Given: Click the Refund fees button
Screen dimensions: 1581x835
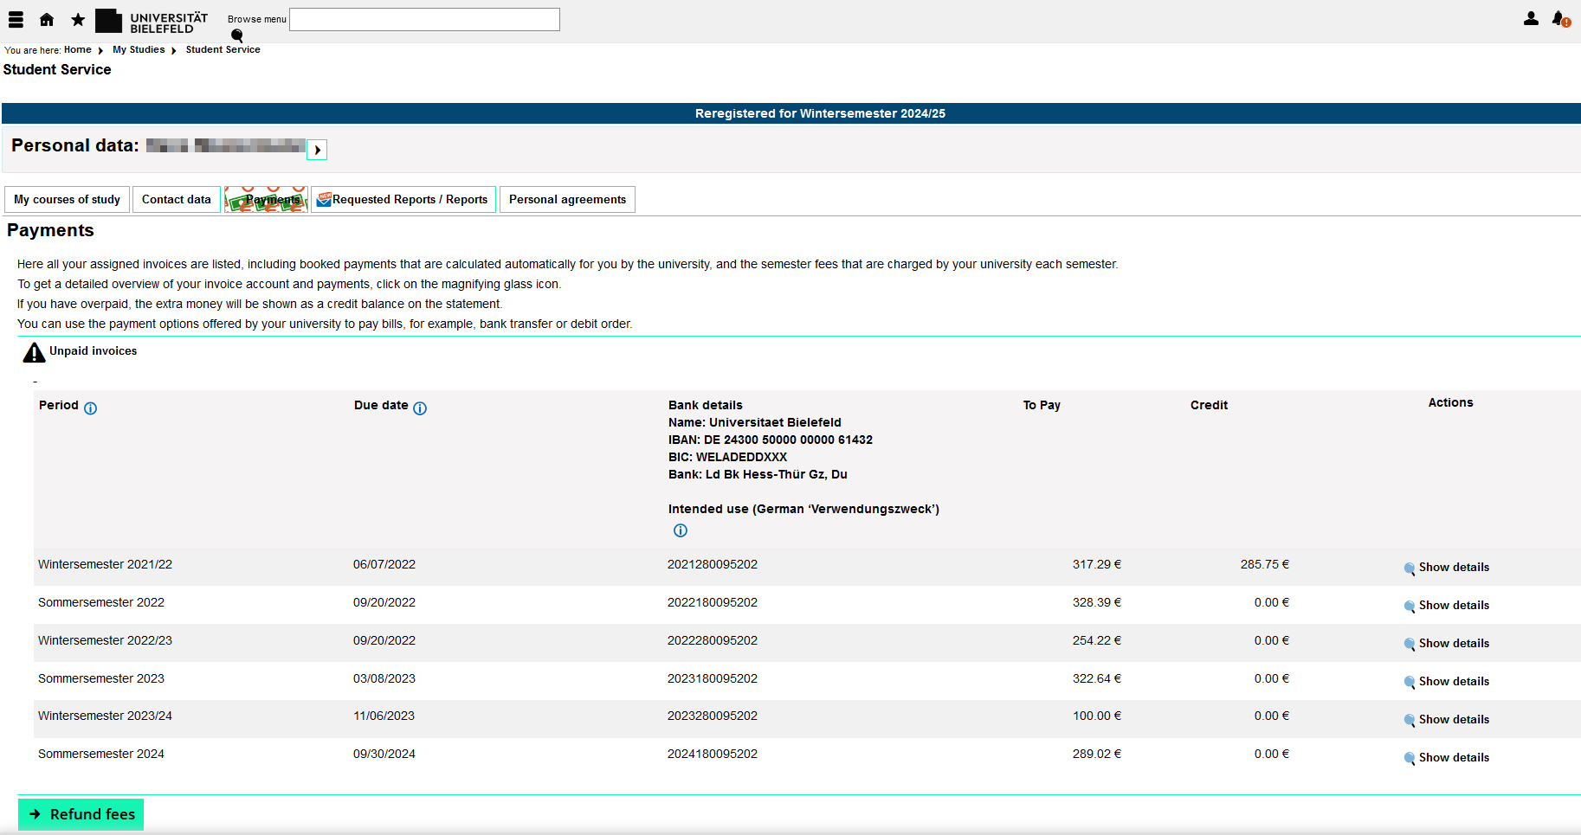Looking at the screenshot, I should click(x=81, y=814).
